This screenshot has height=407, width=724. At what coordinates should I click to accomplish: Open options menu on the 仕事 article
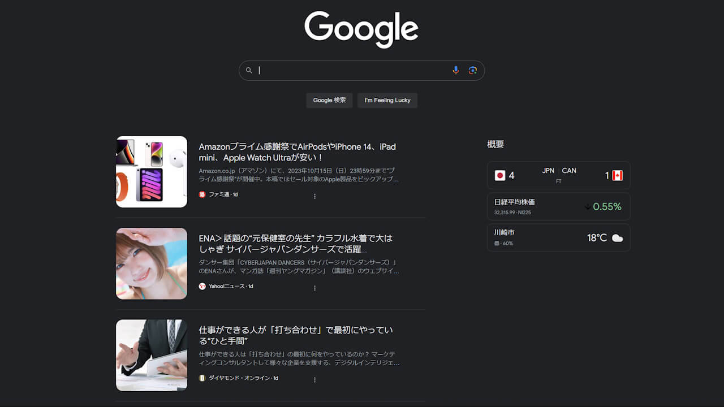pyautogui.click(x=314, y=380)
